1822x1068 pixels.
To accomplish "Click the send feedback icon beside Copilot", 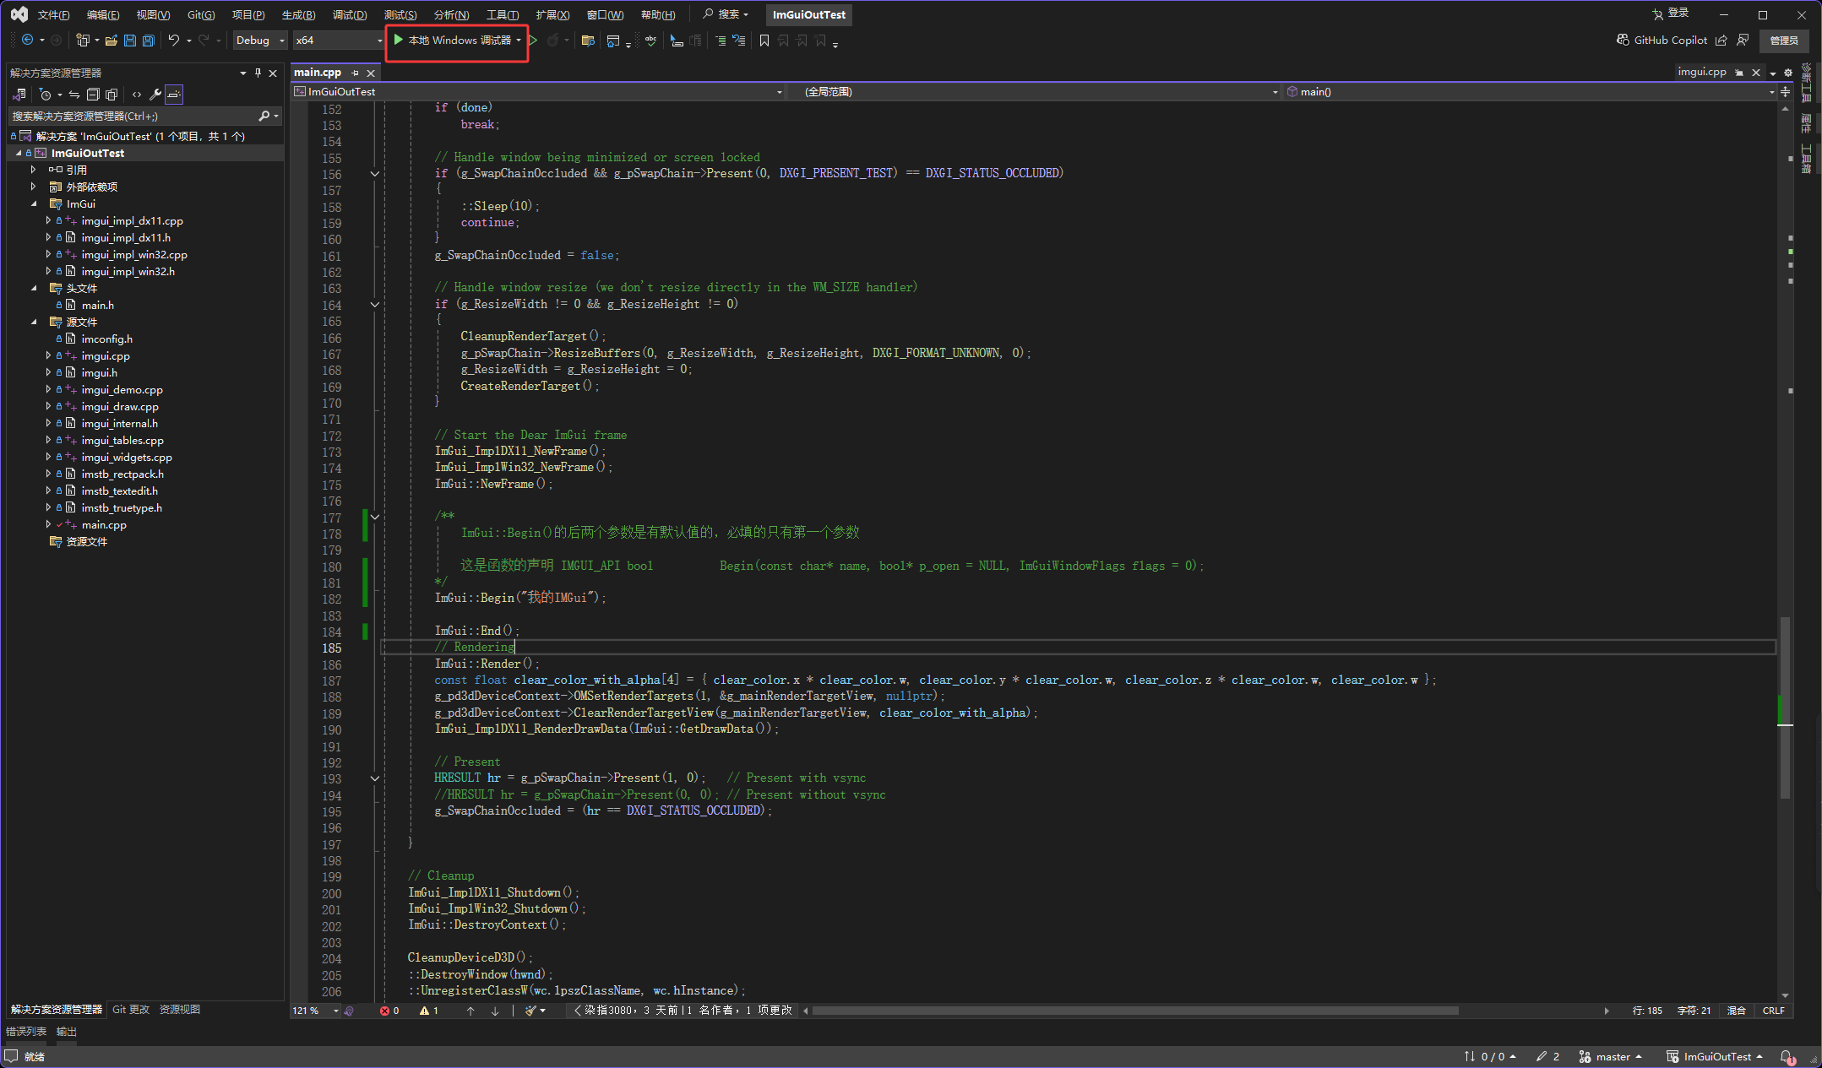I will pos(1743,40).
